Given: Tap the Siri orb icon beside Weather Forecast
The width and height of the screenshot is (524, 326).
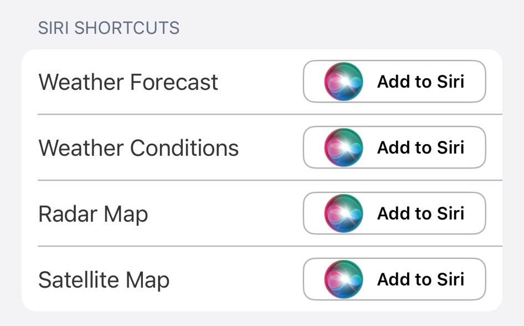Looking at the screenshot, I should point(343,81).
